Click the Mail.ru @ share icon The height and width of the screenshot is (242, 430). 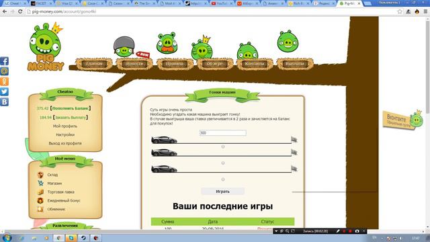point(4,71)
